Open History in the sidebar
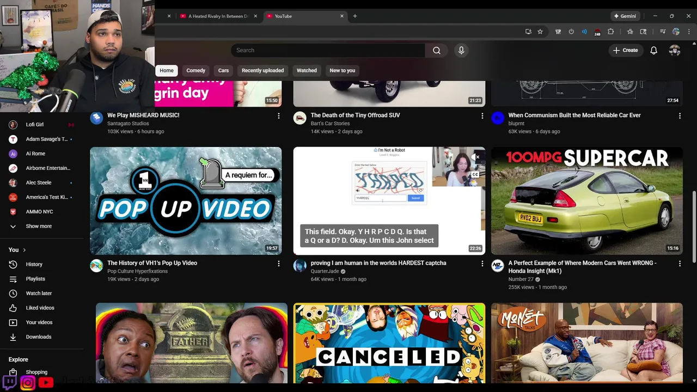 click(34, 264)
